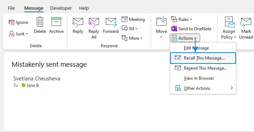The width and height of the screenshot is (254, 132).
Task: Click the recipient Jane B
Action: pyautogui.click(x=33, y=85)
